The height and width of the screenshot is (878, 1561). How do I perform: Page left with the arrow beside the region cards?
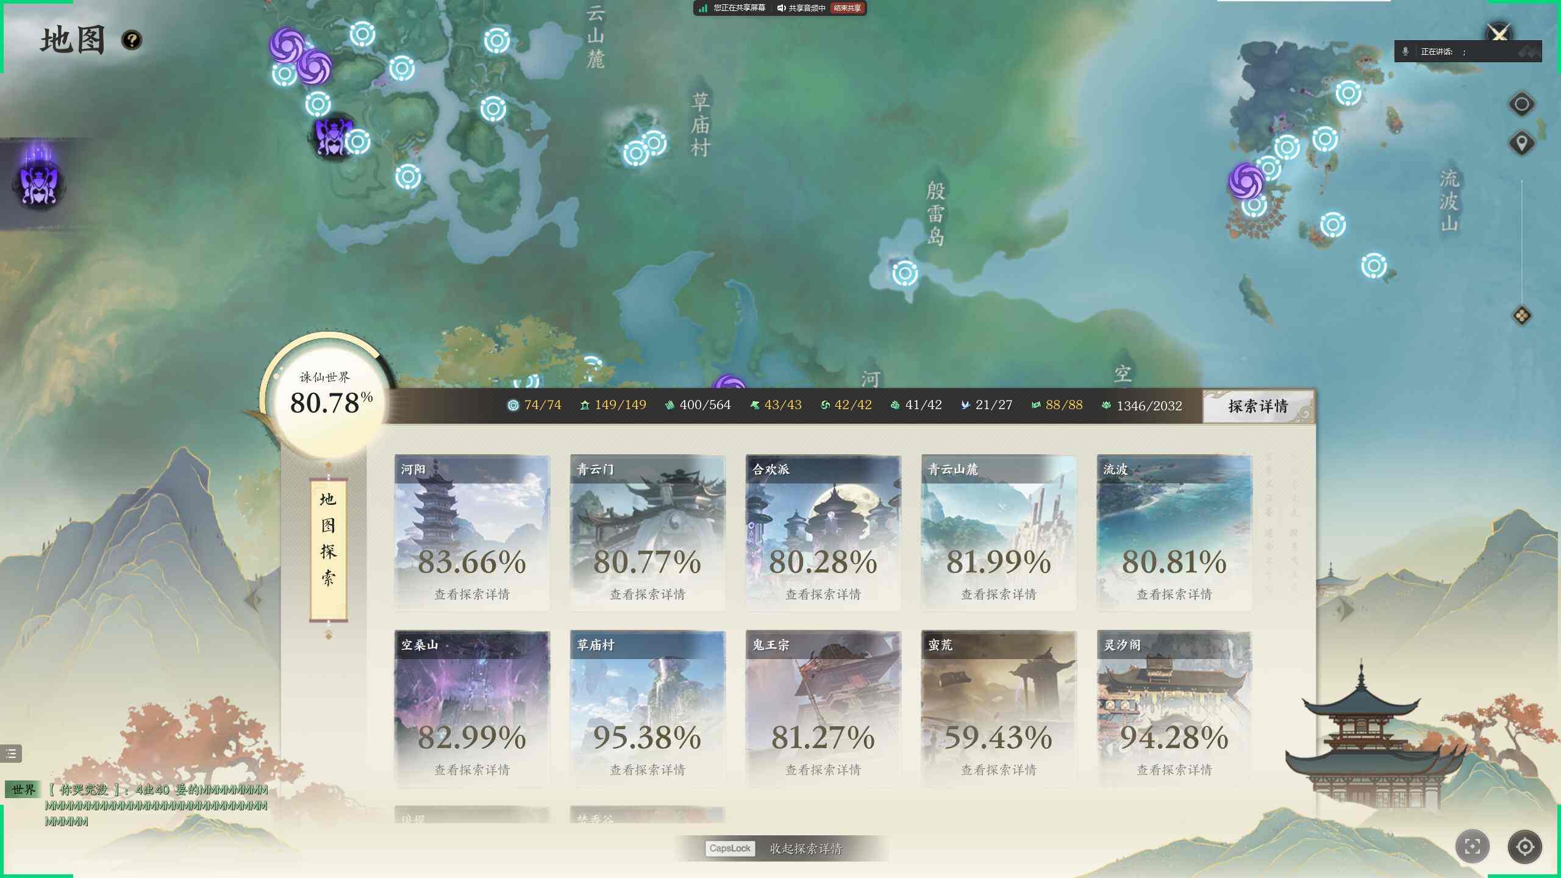pyautogui.click(x=252, y=600)
